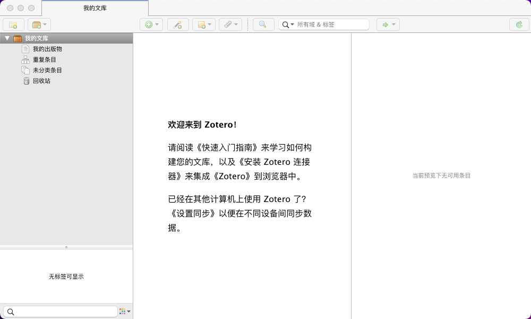This screenshot has width=531, height=319.
Task: Open the colored tag selector actions menu
Action: click(125, 311)
